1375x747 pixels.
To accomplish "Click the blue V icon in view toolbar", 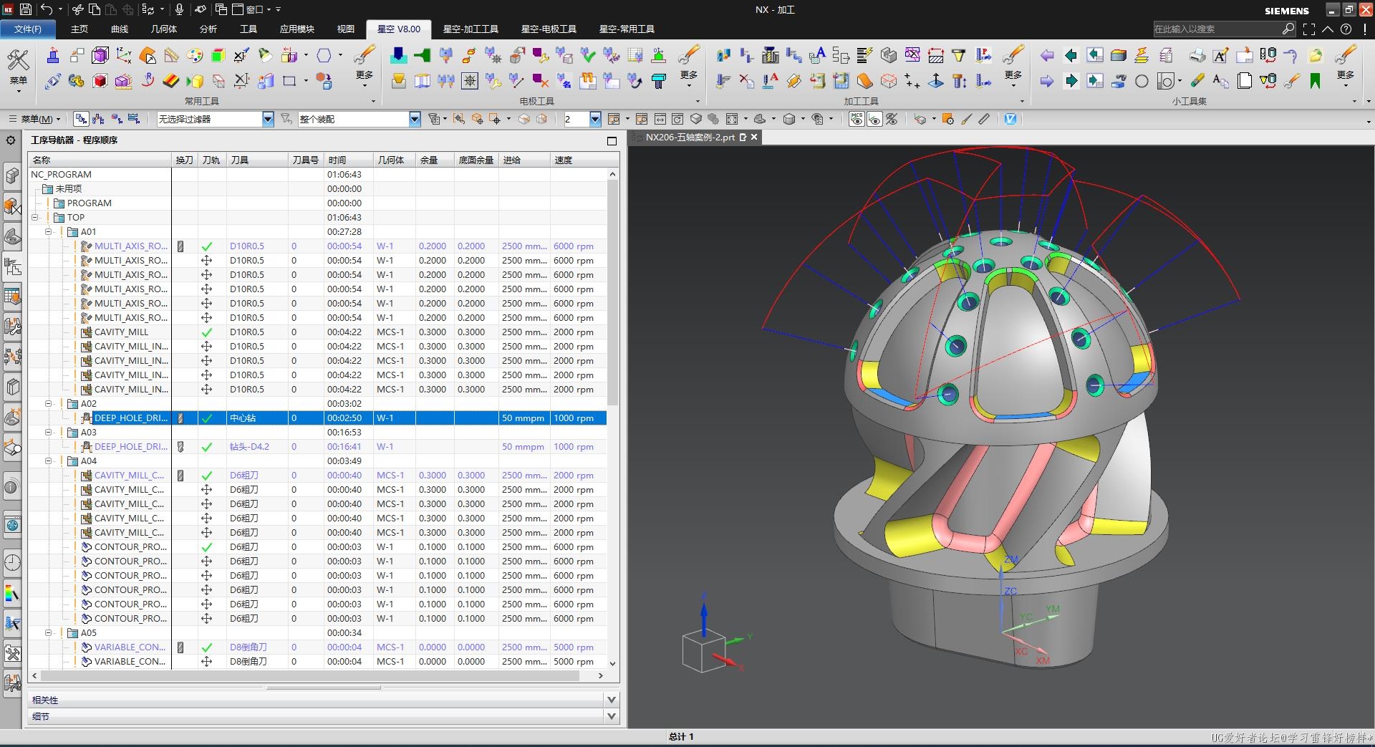I will point(1010,119).
